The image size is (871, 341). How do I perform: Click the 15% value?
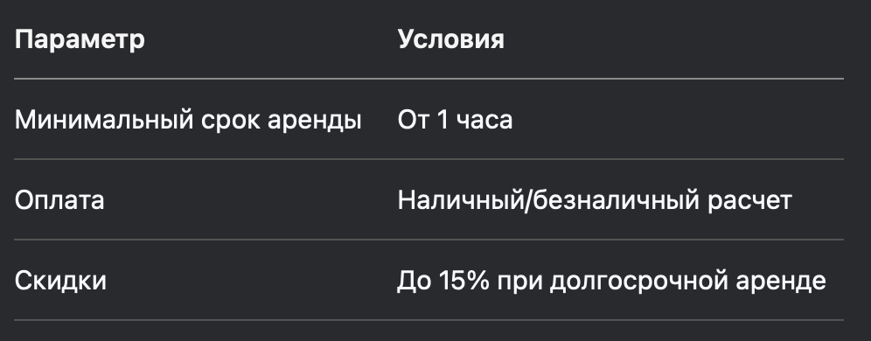pyautogui.click(x=463, y=281)
